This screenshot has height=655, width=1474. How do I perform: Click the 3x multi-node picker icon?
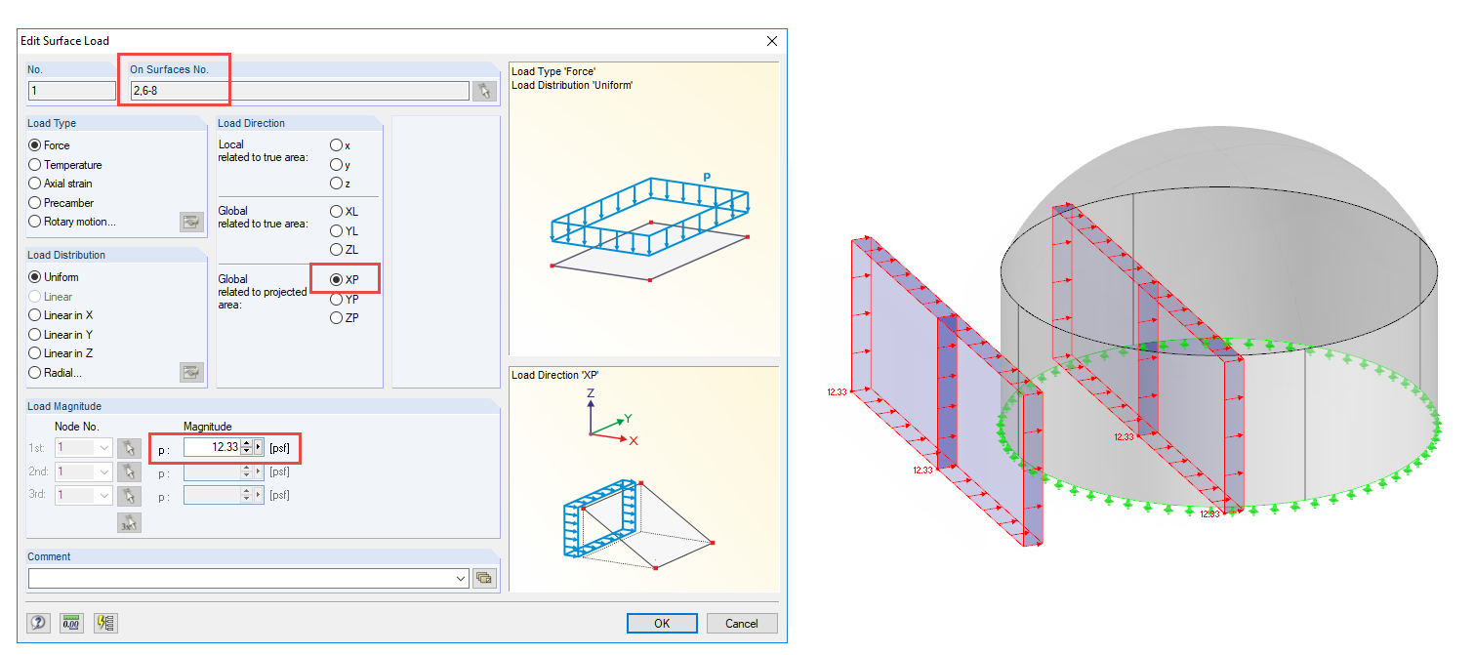tap(130, 521)
